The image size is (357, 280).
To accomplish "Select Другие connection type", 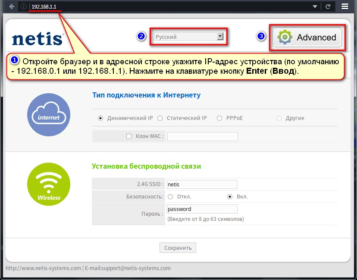I will [x=279, y=118].
